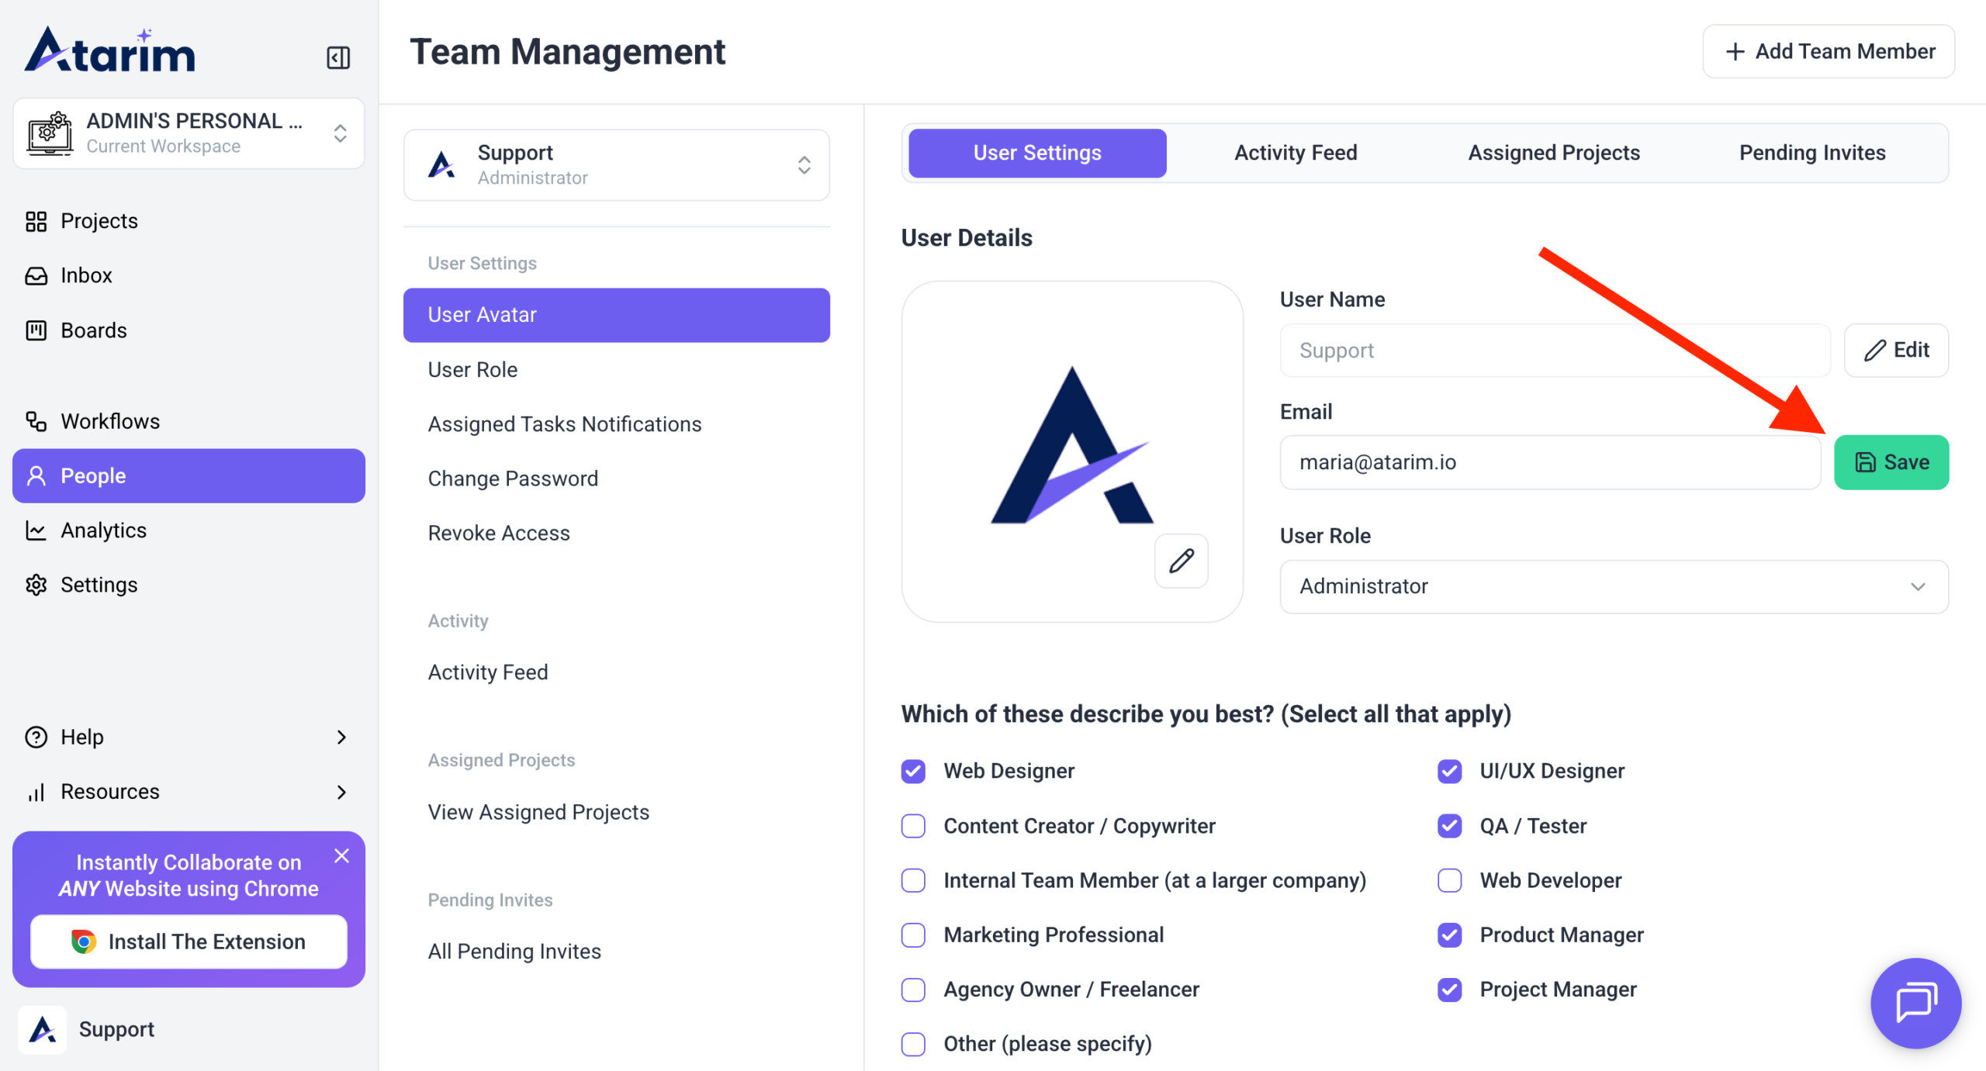Open the chat support bubble
1986x1071 pixels.
click(x=1915, y=1003)
